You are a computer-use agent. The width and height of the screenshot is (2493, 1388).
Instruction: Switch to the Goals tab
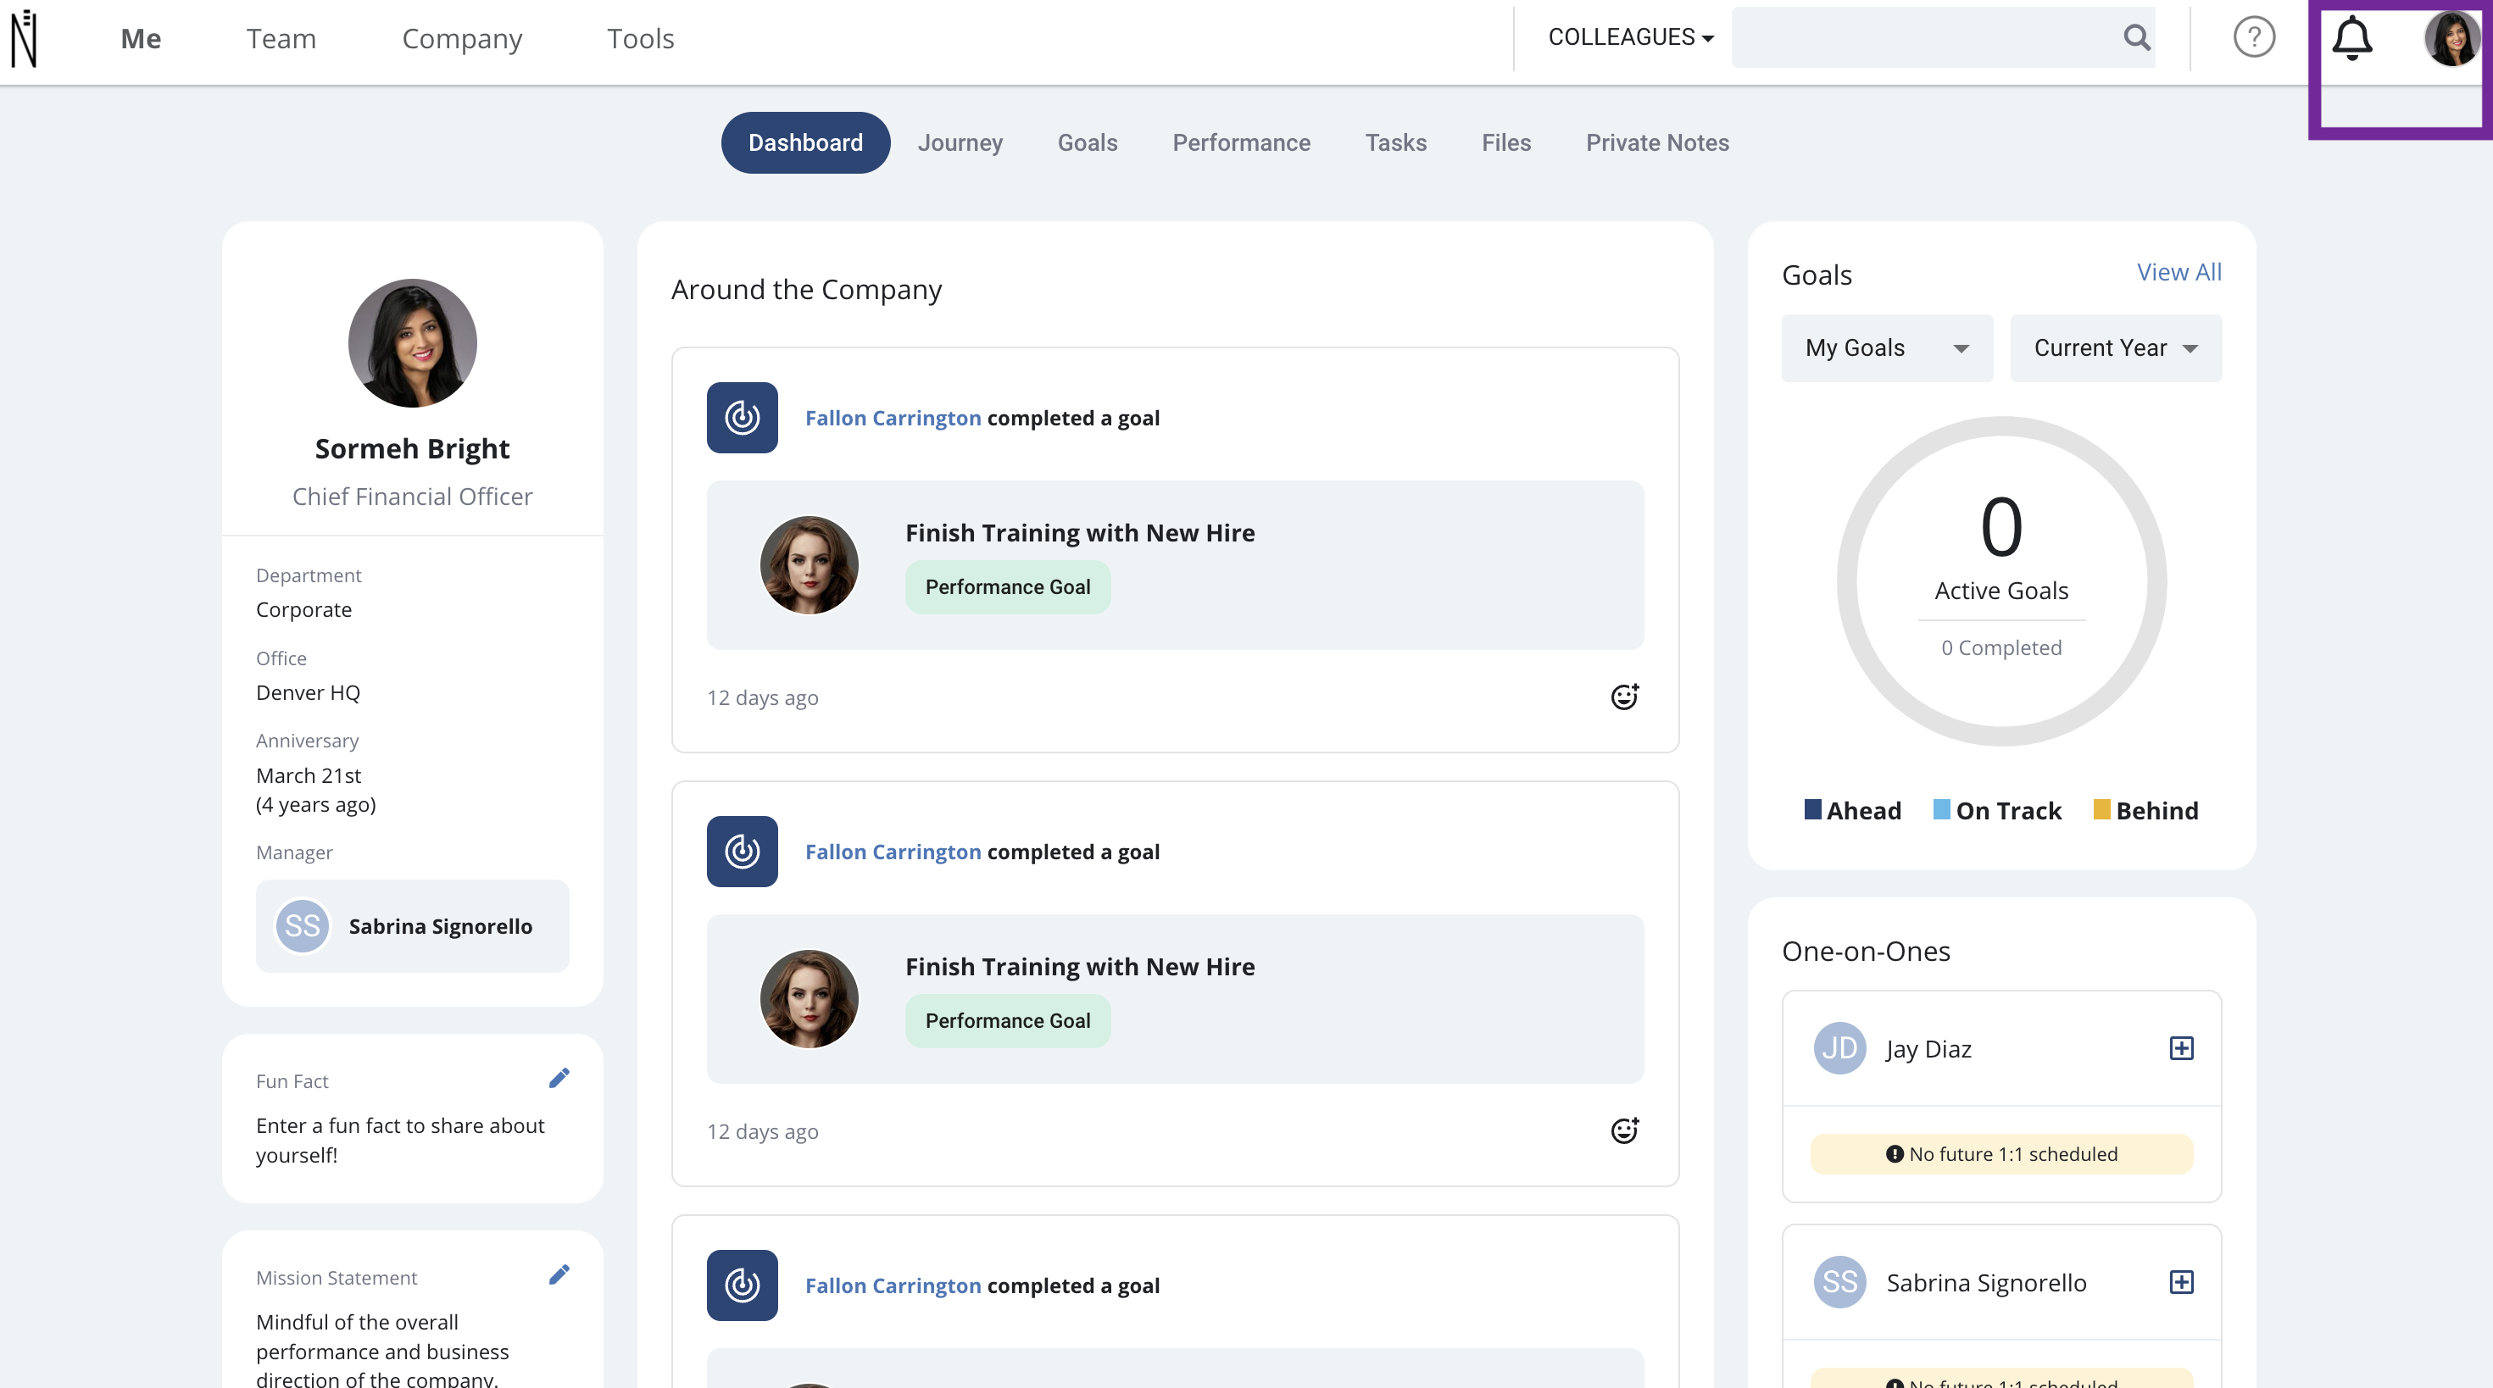1087,143
